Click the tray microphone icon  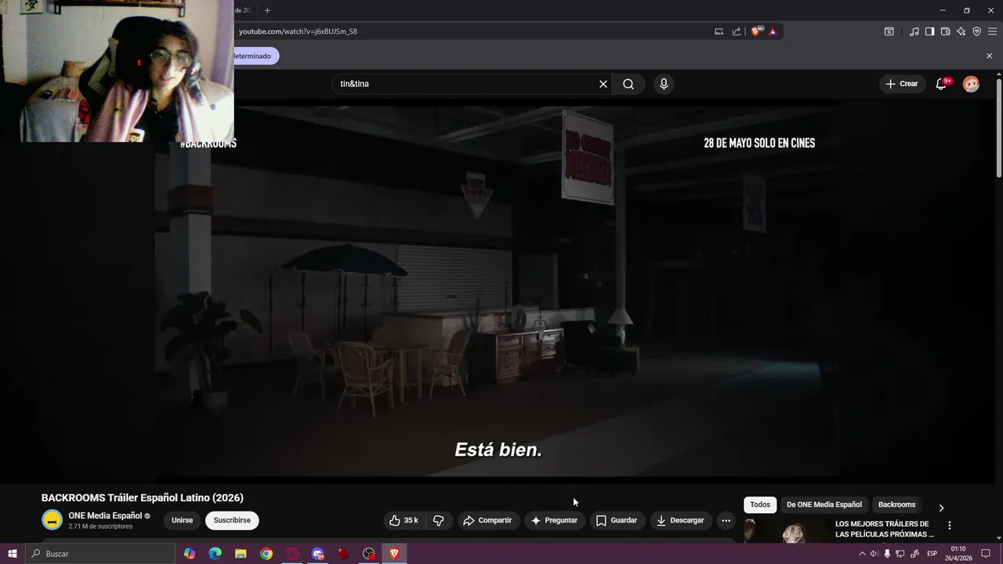pos(887,554)
